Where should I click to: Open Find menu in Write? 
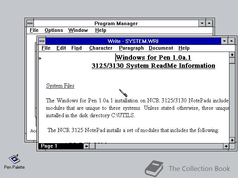pos(77,48)
